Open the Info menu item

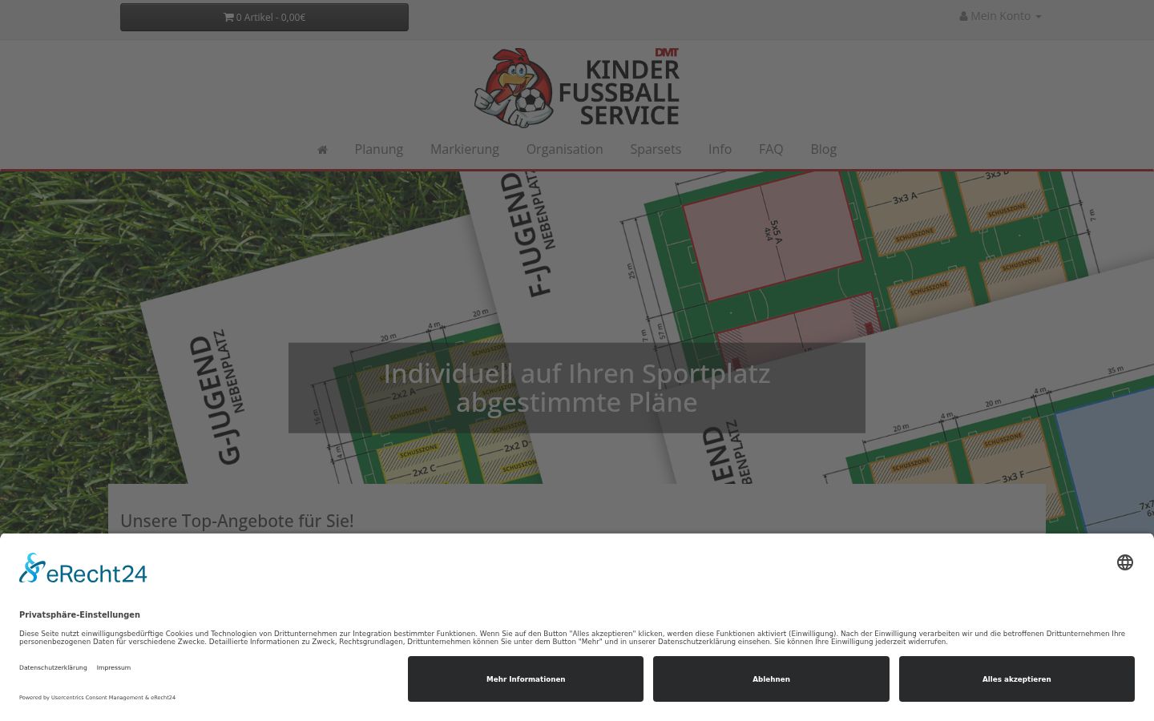click(x=720, y=149)
